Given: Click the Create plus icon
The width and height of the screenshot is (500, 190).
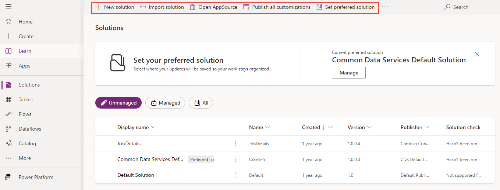Looking at the screenshot, I should tap(8, 36).
